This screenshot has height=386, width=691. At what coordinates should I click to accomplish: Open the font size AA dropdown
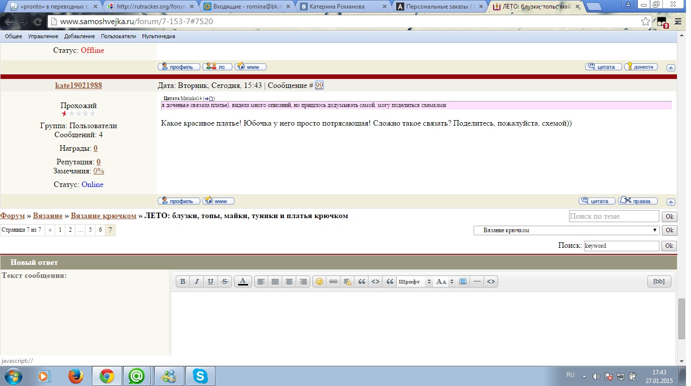point(445,281)
